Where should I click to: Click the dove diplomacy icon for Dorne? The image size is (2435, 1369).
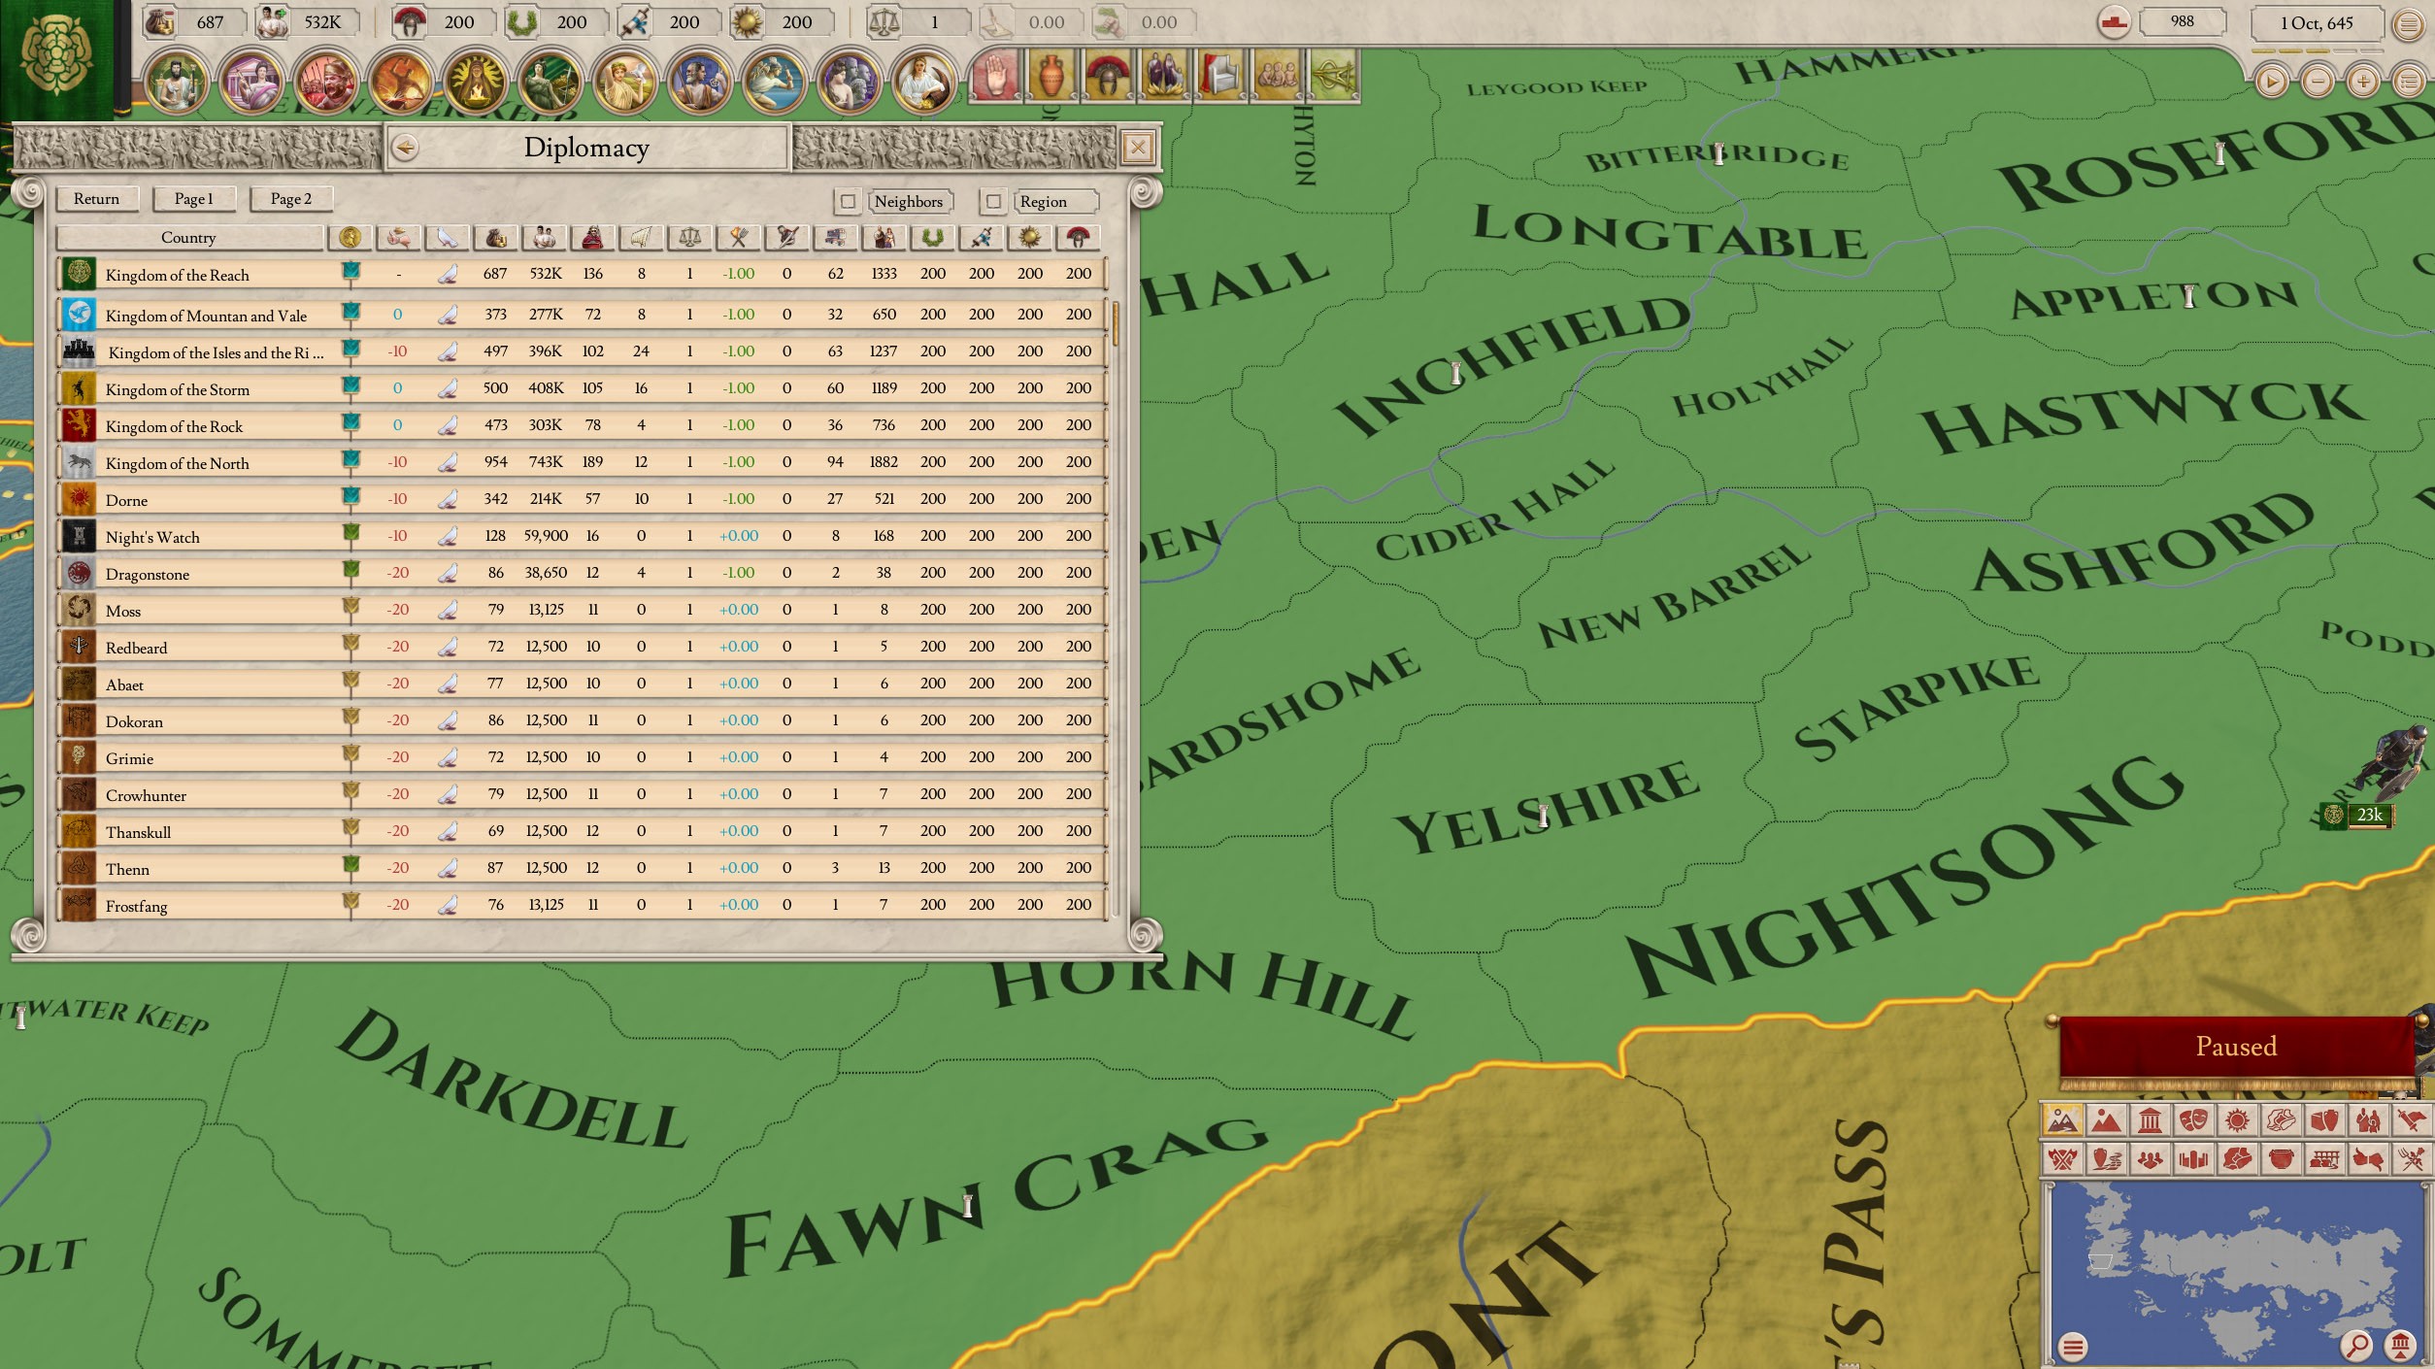click(x=448, y=499)
